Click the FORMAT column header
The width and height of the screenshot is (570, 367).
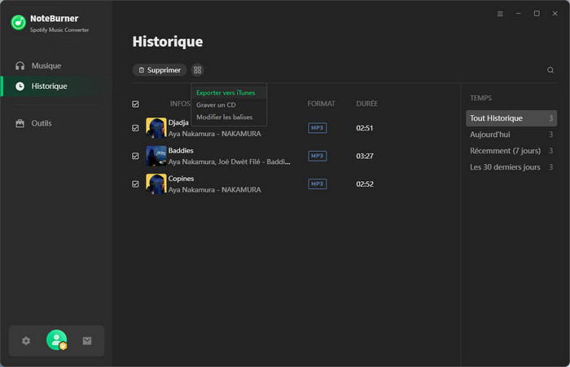pos(322,104)
